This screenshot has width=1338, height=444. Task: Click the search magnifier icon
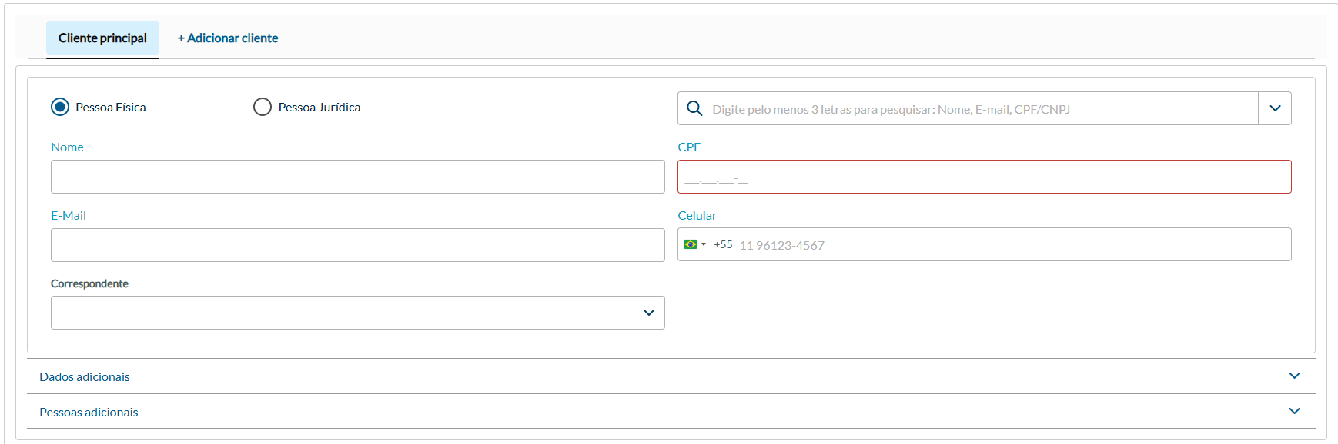coord(694,108)
